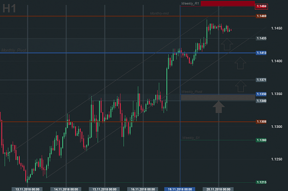The width and height of the screenshot is (288, 191).
Task: Select the 15.11.2018 00:00 date marker
Action: 104,189
